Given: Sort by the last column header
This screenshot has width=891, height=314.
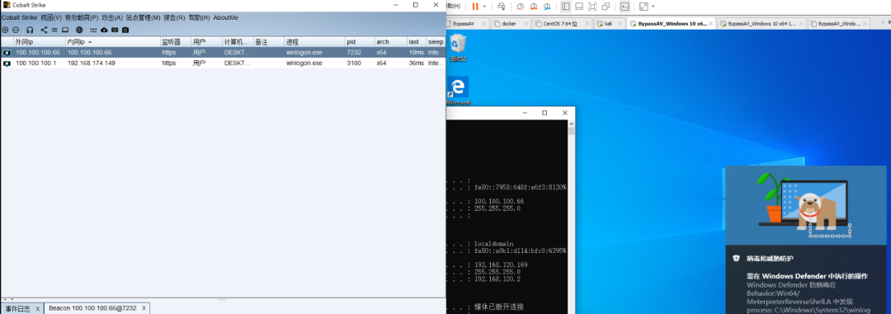Looking at the screenshot, I should pos(416,42).
